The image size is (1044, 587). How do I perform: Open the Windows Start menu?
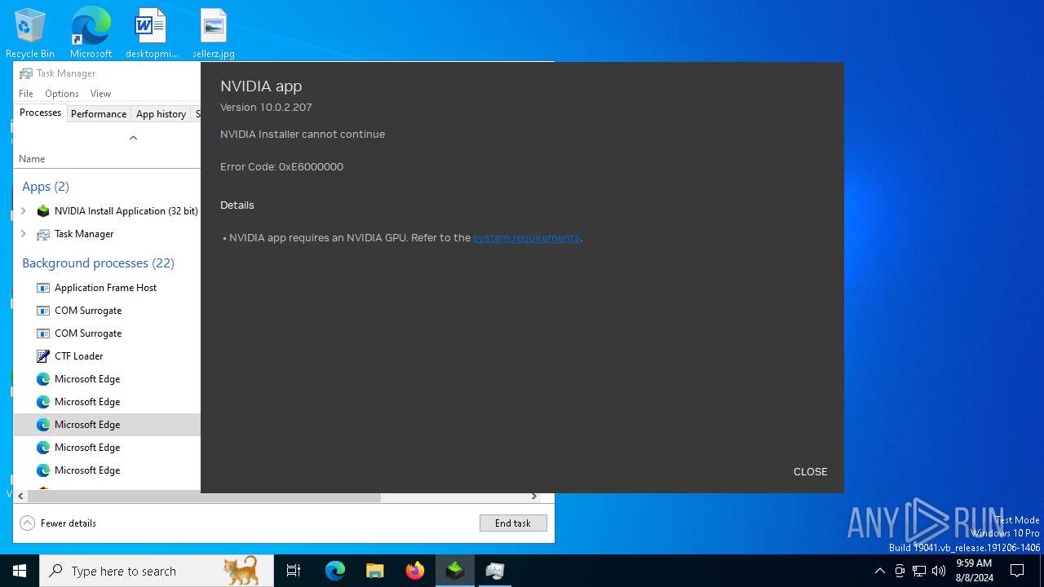point(20,571)
